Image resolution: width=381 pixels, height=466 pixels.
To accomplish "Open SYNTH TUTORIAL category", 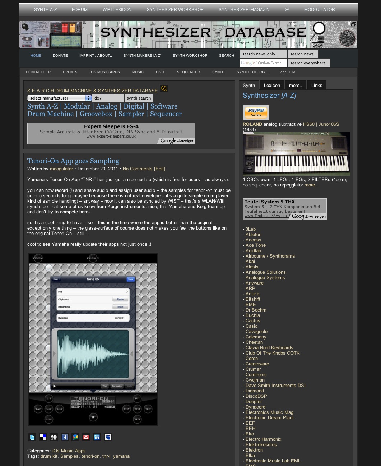I will tap(252, 72).
